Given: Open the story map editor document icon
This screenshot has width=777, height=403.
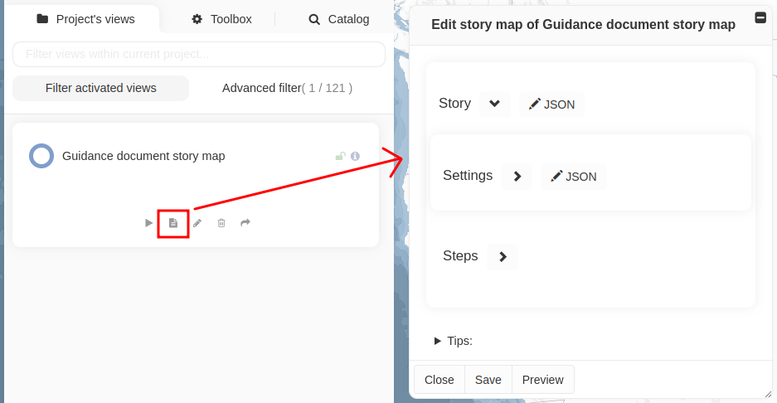Looking at the screenshot, I should tap(173, 223).
